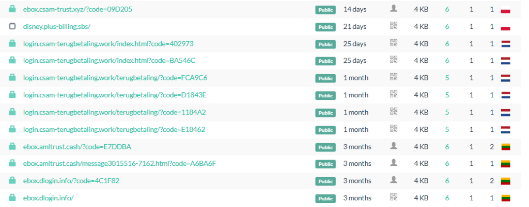This screenshot has height=207, width=529.
Task: Click the unsecured icon next to disney.plus-billing.sbs
Action: tap(12, 26)
